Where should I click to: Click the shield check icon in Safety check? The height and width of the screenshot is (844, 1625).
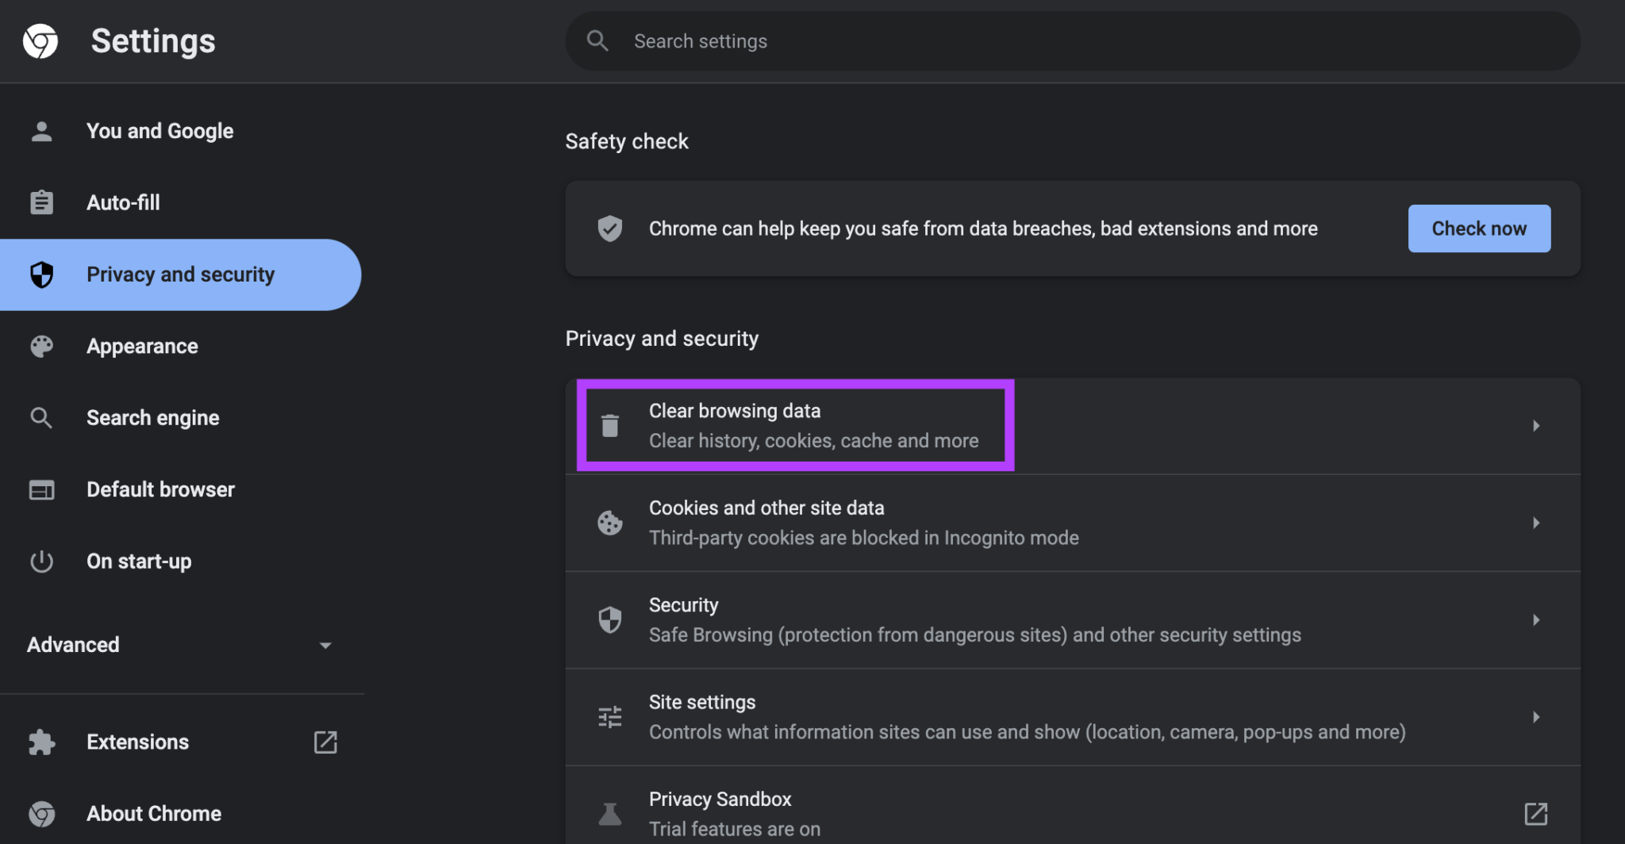[609, 228]
